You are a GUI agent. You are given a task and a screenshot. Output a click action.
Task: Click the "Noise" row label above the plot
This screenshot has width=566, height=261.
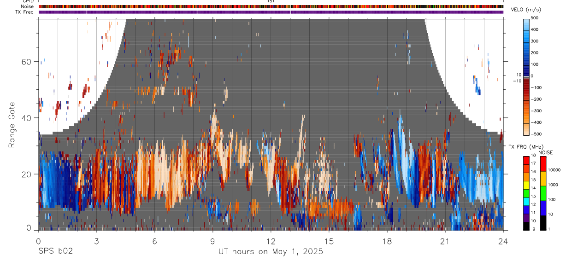[x=28, y=6]
